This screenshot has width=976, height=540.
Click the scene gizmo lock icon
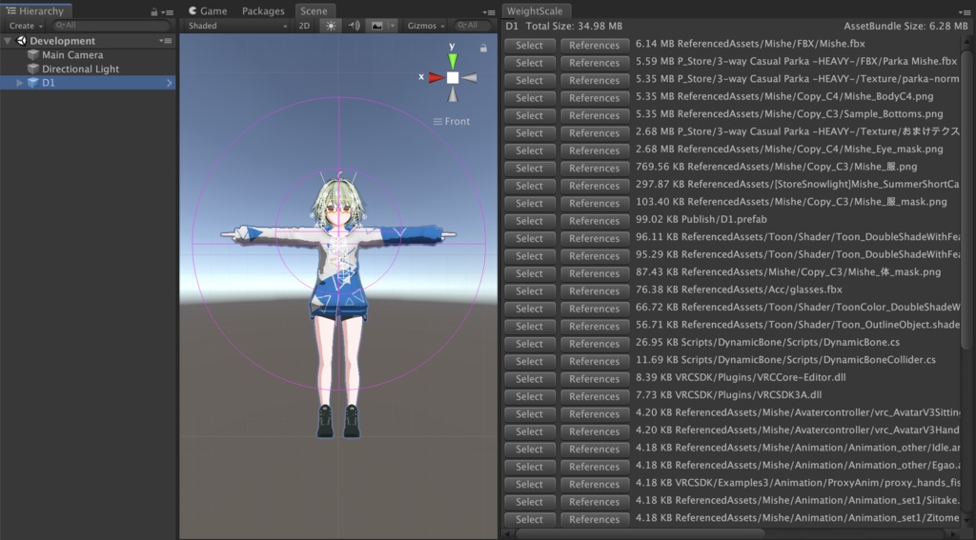tap(483, 48)
